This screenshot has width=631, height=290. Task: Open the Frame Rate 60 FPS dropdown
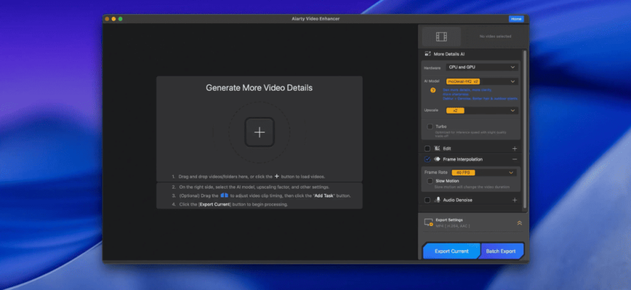click(x=484, y=173)
